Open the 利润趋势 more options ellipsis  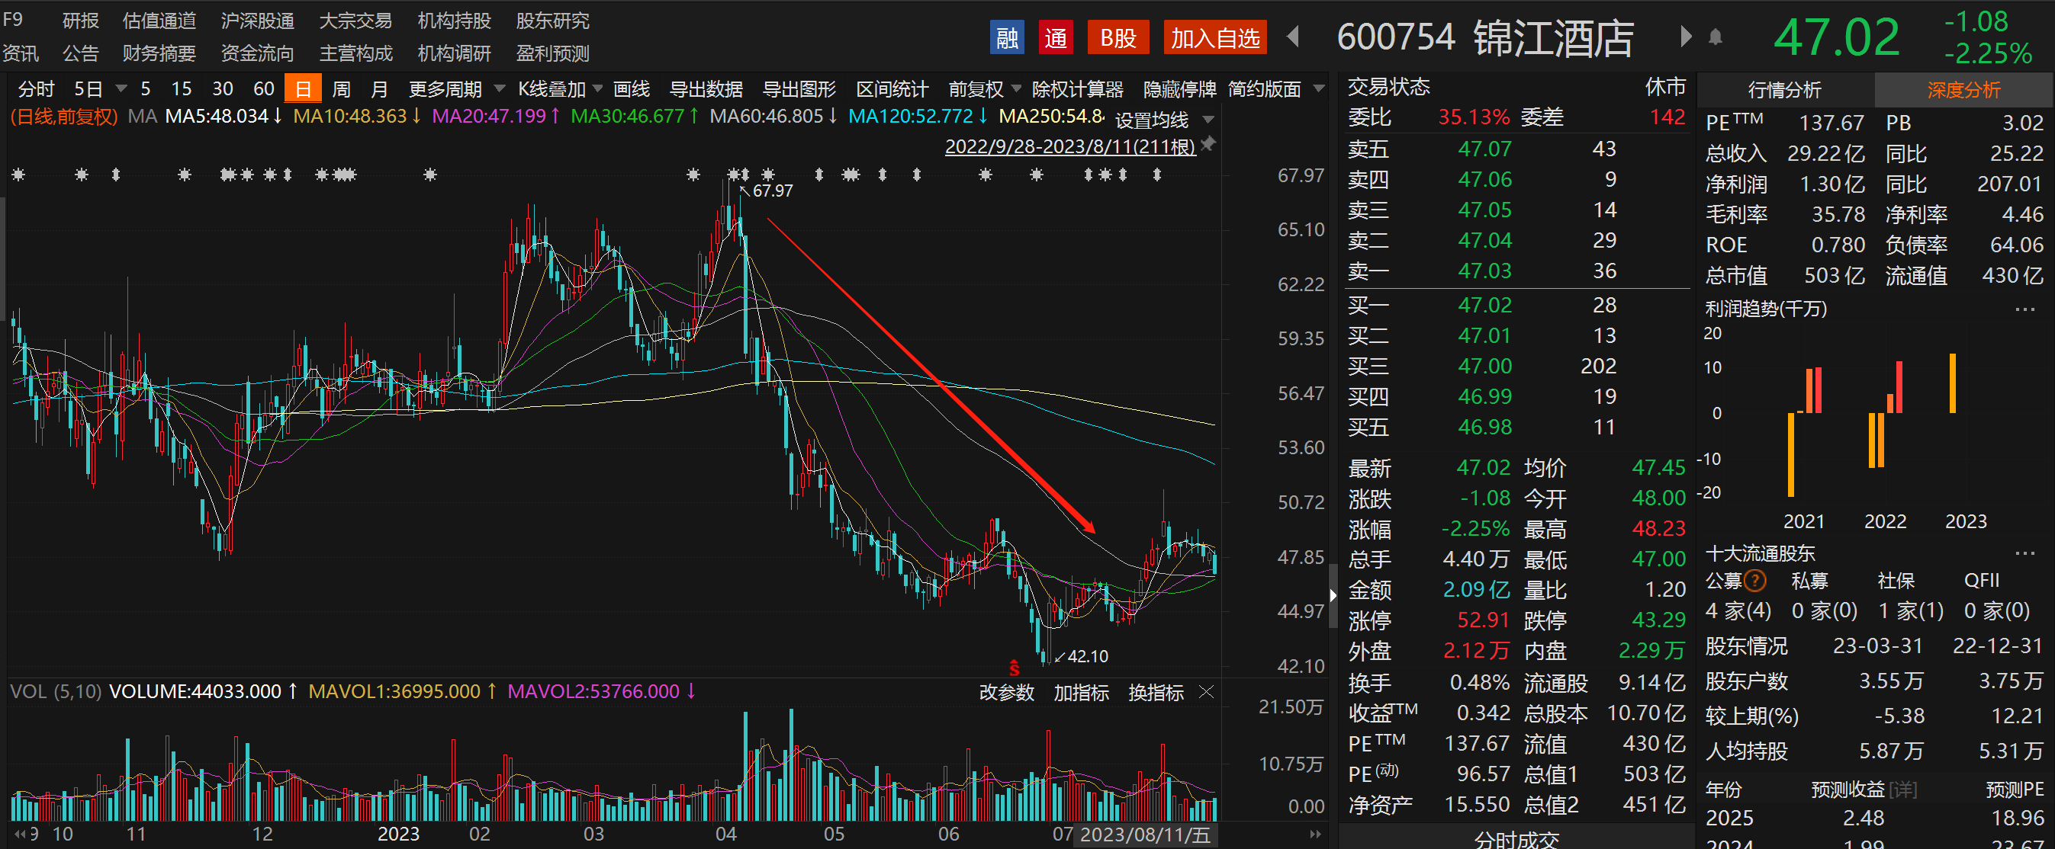pyautogui.click(x=2024, y=309)
